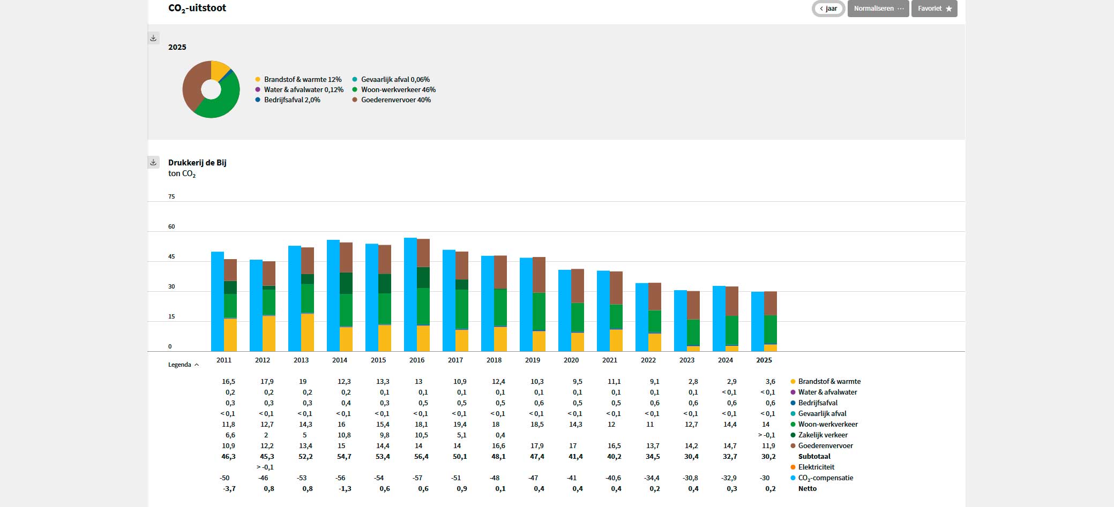The height and width of the screenshot is (507, 1114).
Task: Download the 2025 pie chart
Action: pyautogui.click(x=153, y=38)
